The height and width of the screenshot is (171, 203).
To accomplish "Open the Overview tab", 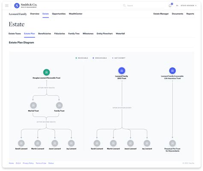I will [35, 14].
